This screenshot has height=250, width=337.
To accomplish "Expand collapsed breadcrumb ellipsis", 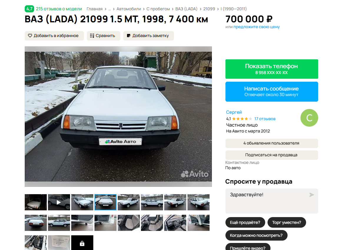I will click(109, 9).
